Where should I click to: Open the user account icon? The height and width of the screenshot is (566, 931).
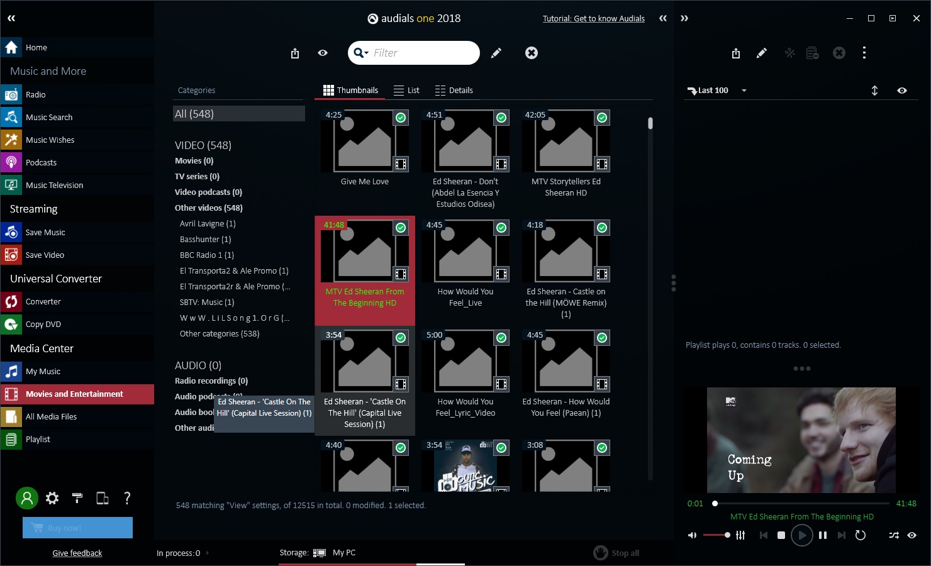(x=26, y=498)
